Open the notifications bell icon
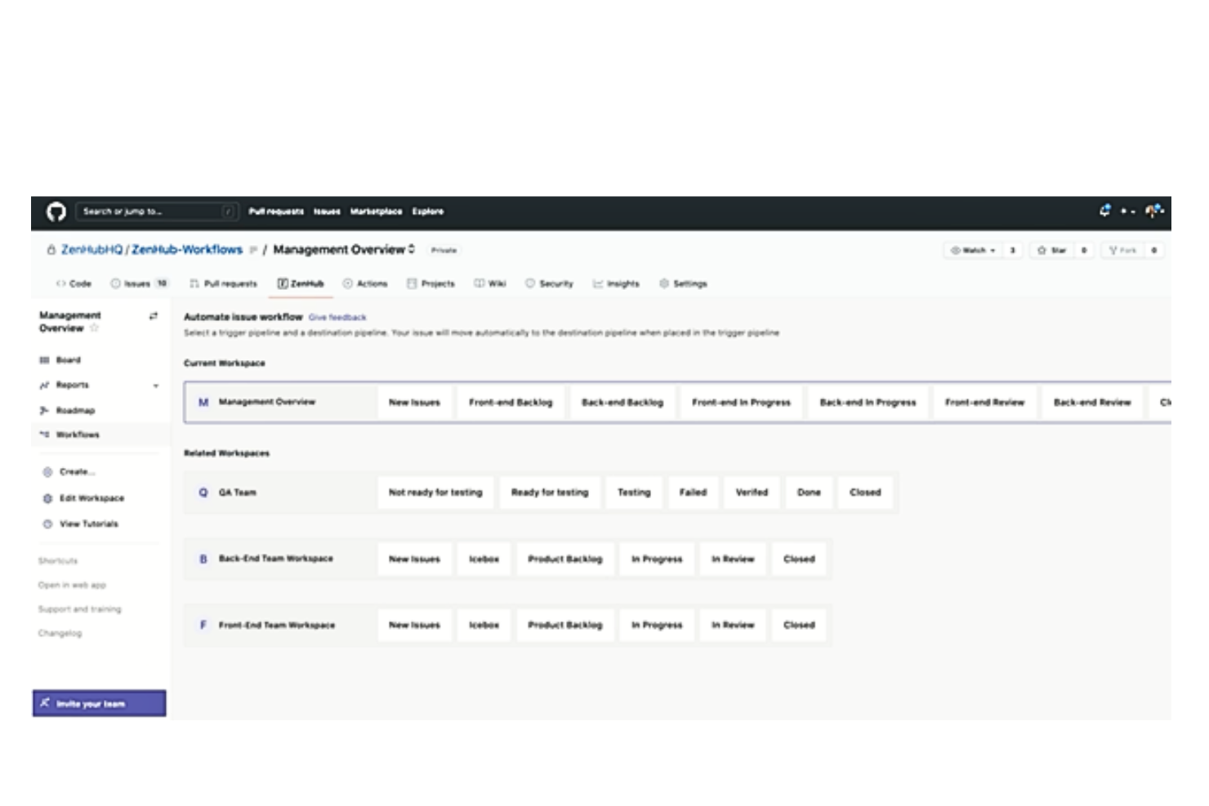Screen dimensions: 1209x806 [1104, 211]
